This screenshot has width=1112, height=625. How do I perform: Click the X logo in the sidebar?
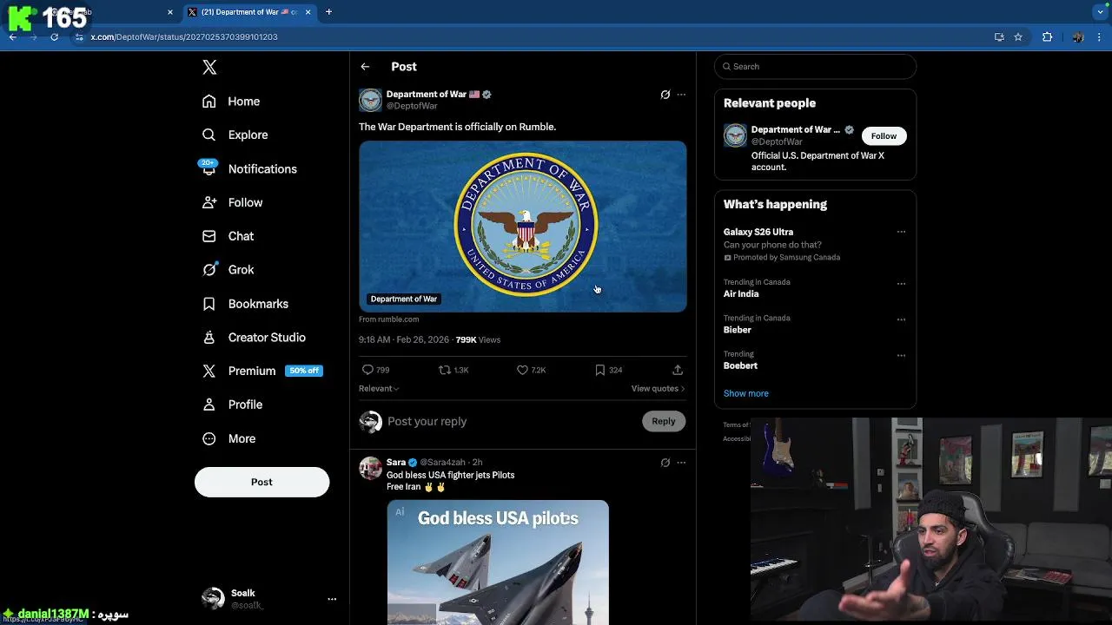[x=209, y=67]
